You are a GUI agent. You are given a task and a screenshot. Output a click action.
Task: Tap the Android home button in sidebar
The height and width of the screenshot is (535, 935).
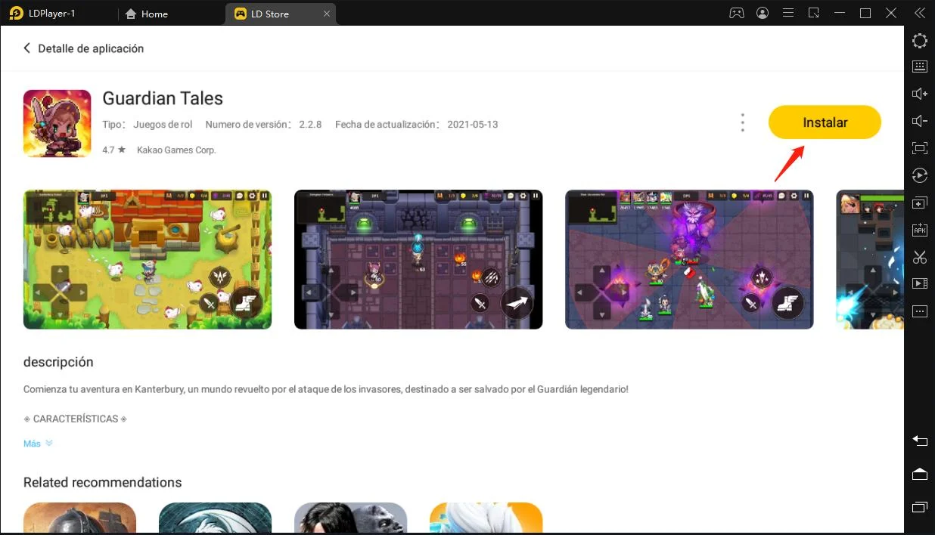pyautogui.click(x=920, y=474)
